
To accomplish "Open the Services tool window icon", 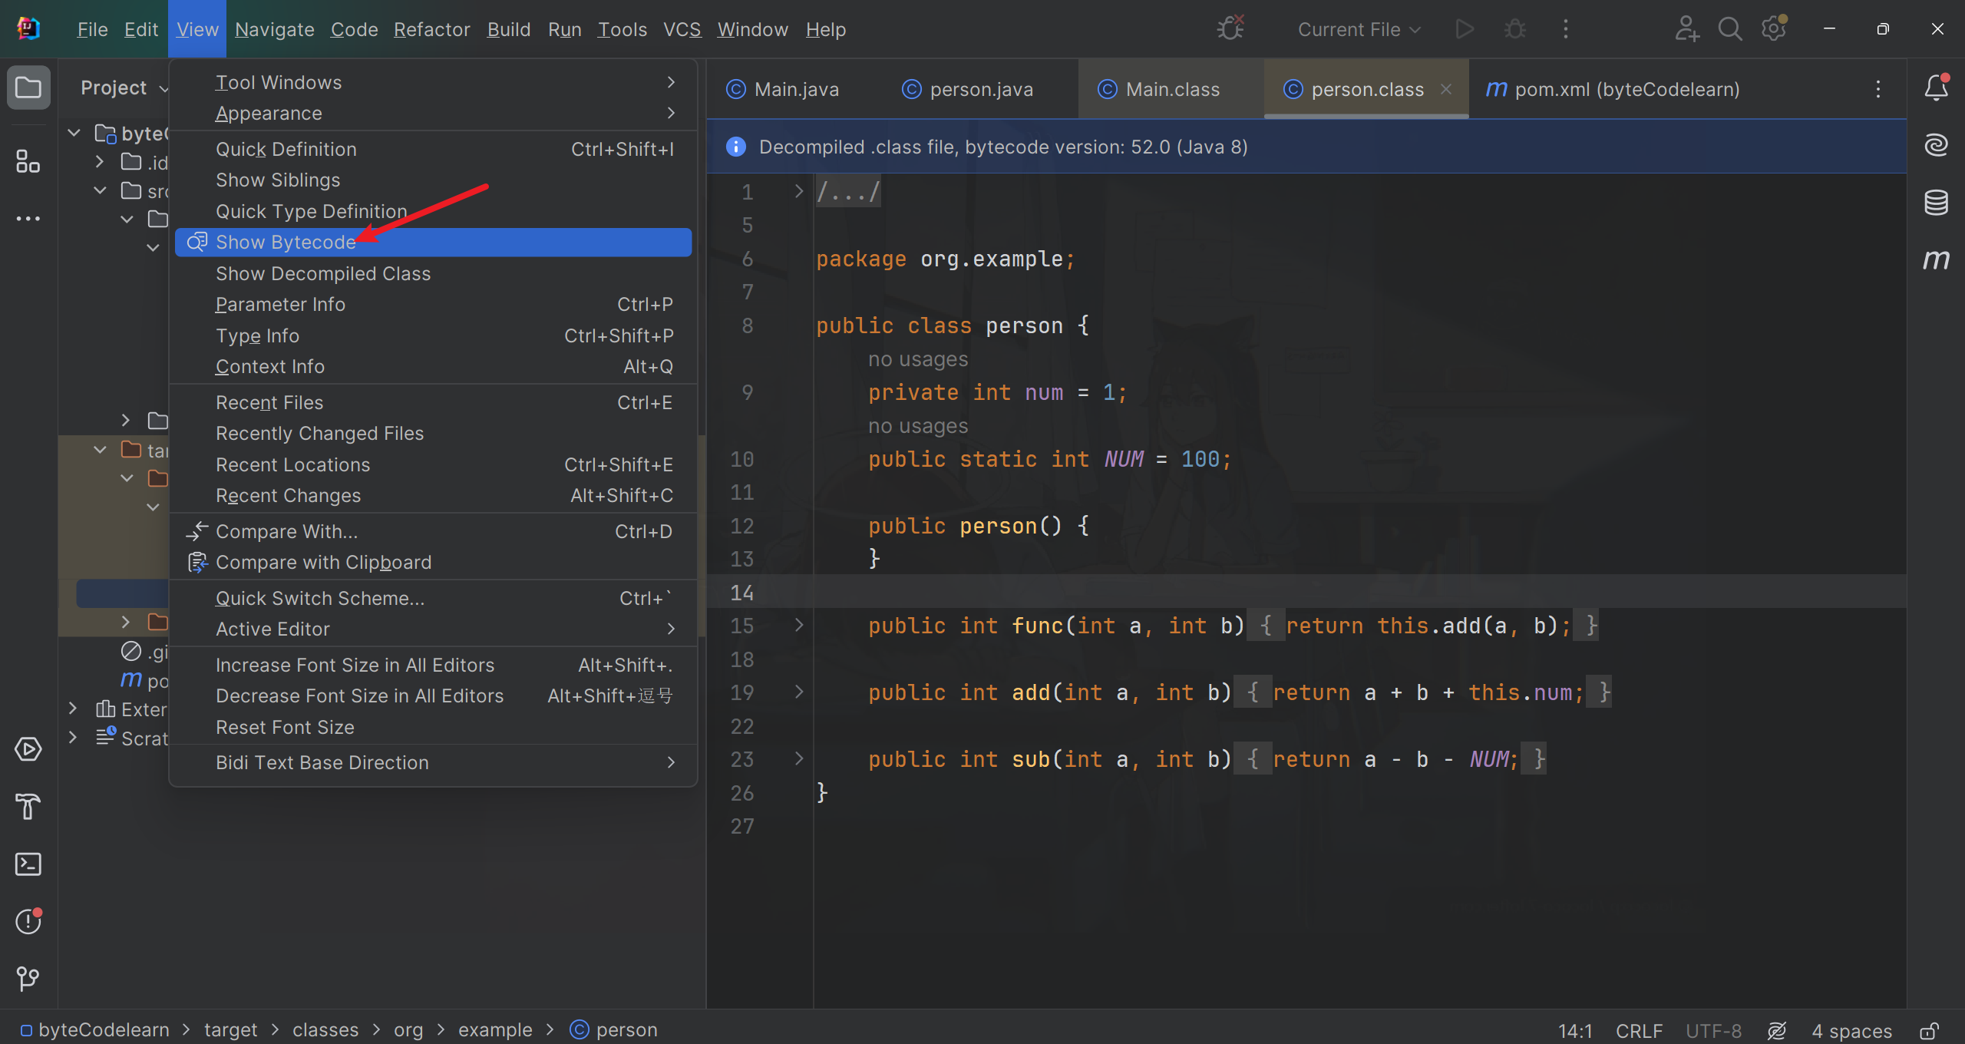I will pos(28,749).
